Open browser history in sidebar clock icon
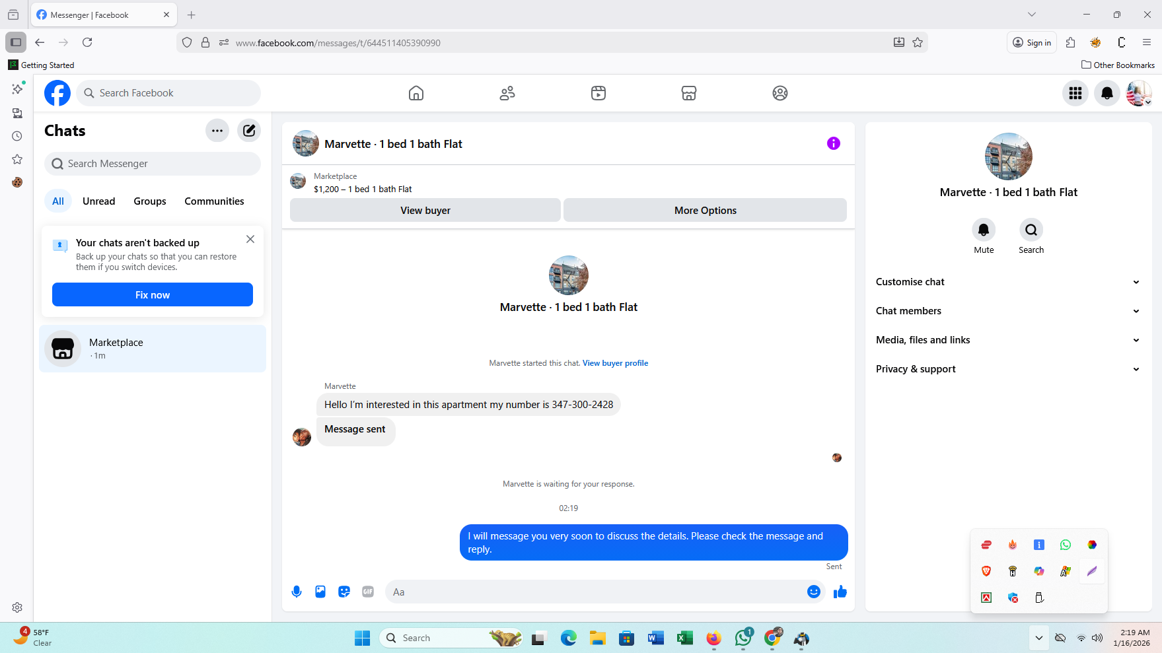1162x653 pixels. 17,136
